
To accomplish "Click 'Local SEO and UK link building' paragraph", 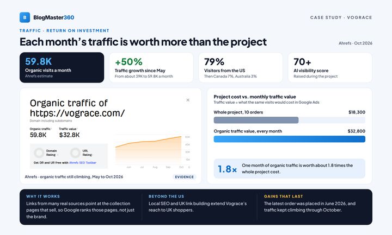I will pos(198,207).
